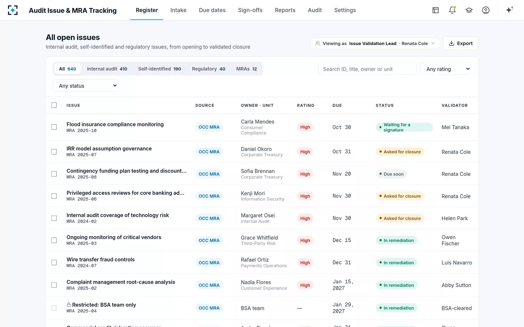
Task: Tick the Privileged access reviews row checkbox
Action: pyautogui.click(x=54, y=196)
